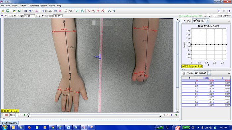The height and width of the screenshot is (130, 232).
Task: Click the Import video toolbar icon
Action: point(19,11)
